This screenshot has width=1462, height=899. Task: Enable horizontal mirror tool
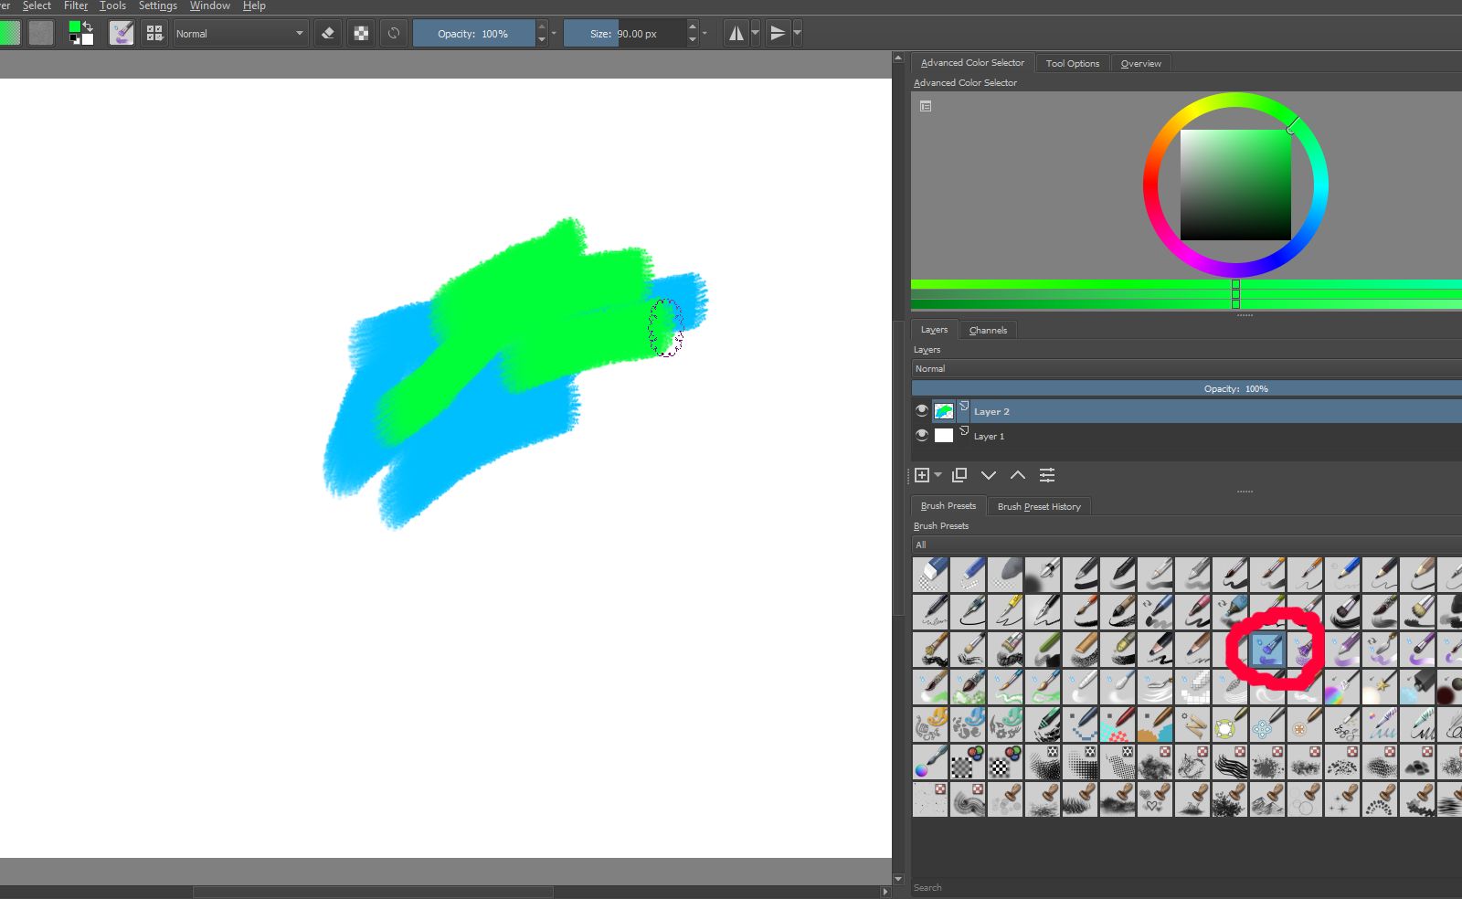point(736,34)
